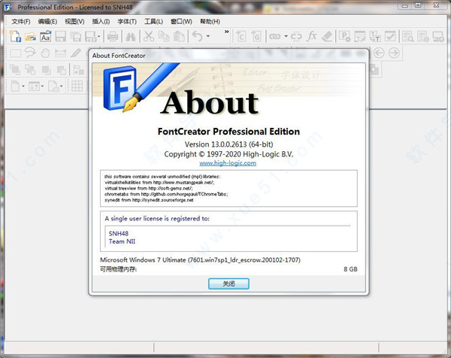Viewport: 451px width, 358px height.
Task: Open the 编辑(E) menu
Action: pos(47,22)
